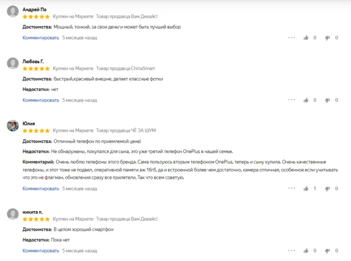Open more options on никита п.'s review
Image resolution: width=351 pixels, height=261 pixels.
click(292, 251)
